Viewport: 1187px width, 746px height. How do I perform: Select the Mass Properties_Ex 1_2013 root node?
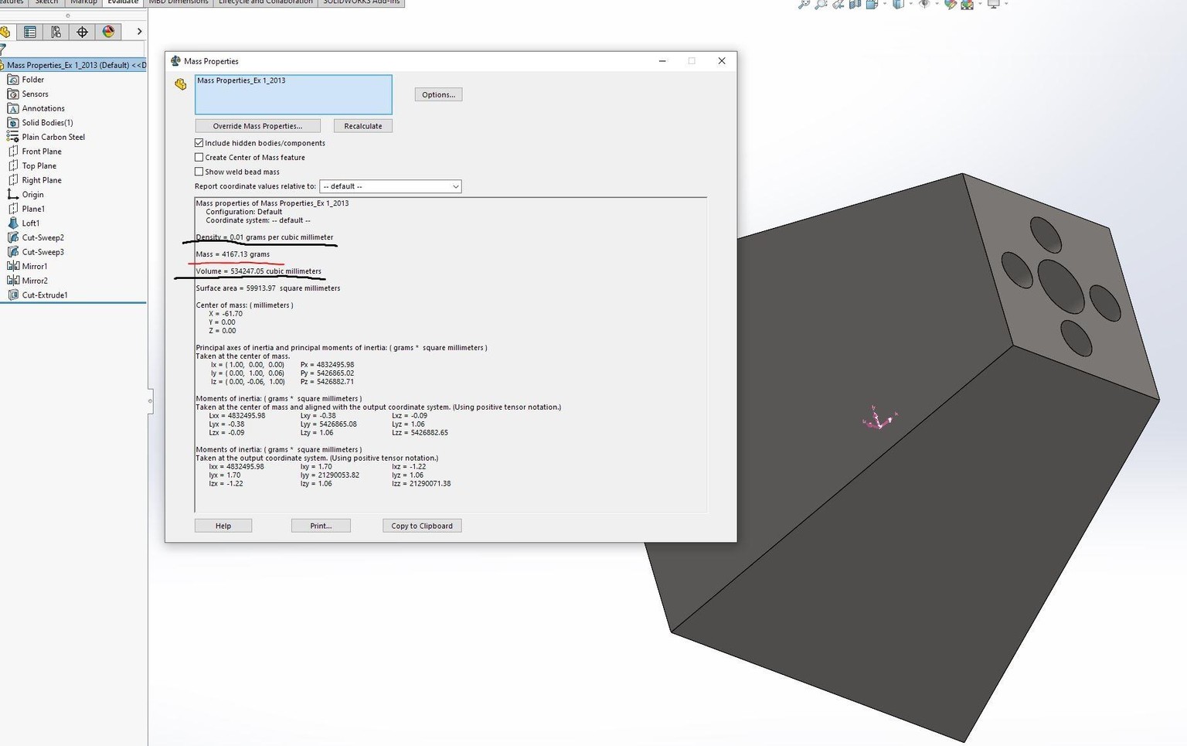click(x=75, y=65)
